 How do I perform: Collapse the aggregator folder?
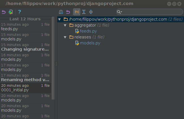tap(65, 25)
